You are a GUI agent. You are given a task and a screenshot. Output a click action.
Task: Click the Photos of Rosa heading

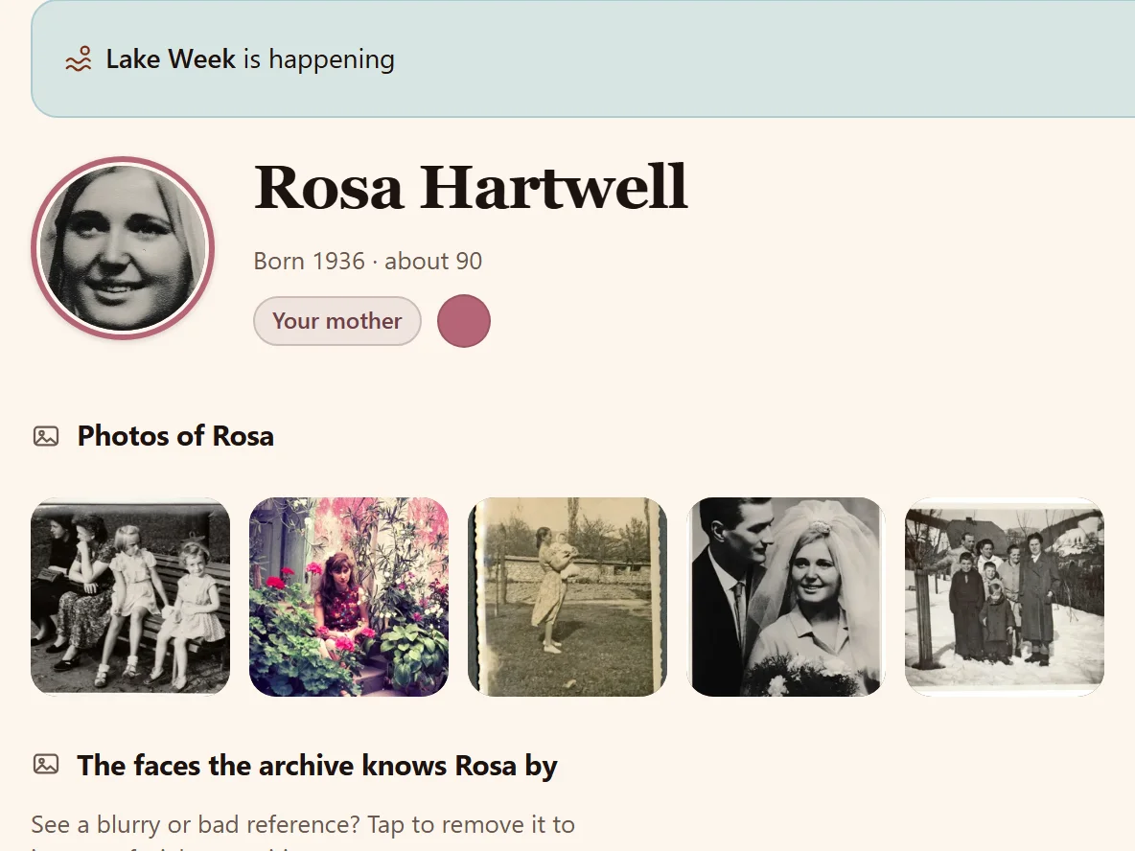coord(175,436)
